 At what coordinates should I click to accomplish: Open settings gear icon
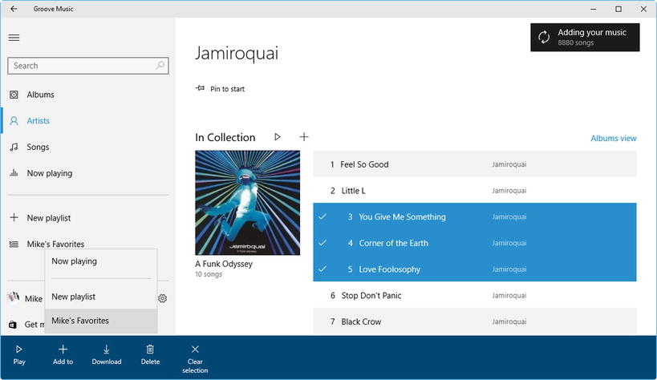163,298
